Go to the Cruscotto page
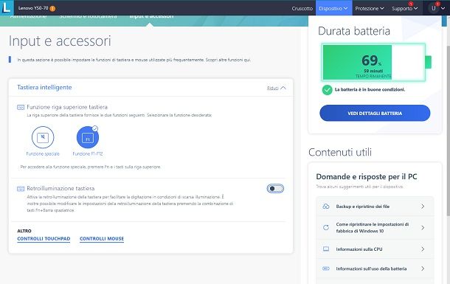 click(302, 8)
